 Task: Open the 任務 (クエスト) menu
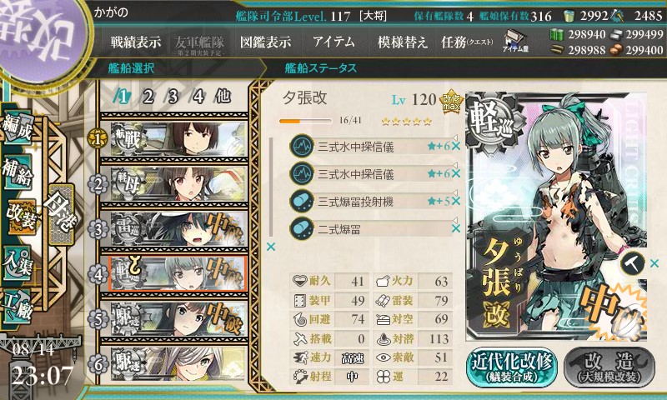click(x=467, y=42)
